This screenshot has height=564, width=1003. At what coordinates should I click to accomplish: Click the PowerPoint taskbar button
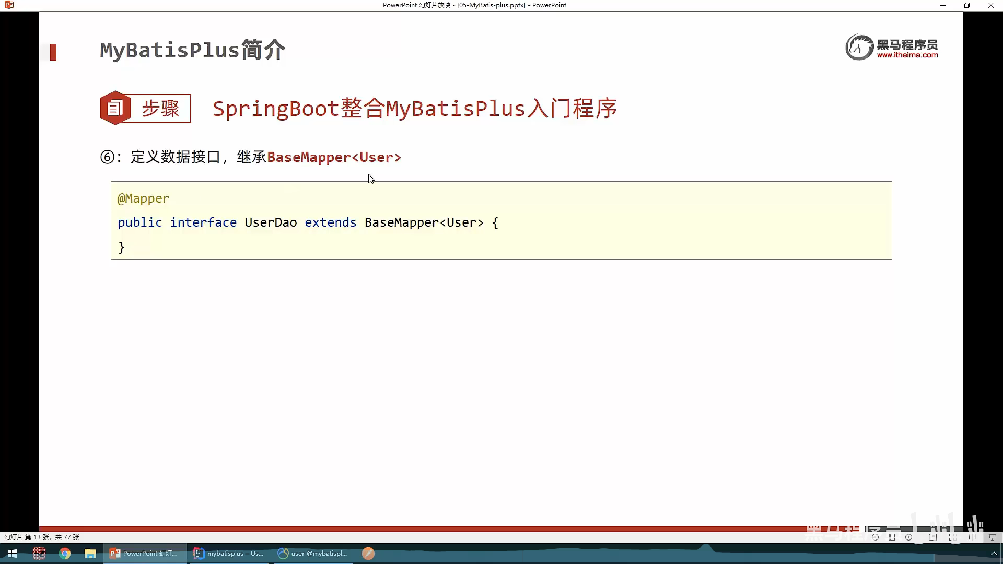pos(144,554)
